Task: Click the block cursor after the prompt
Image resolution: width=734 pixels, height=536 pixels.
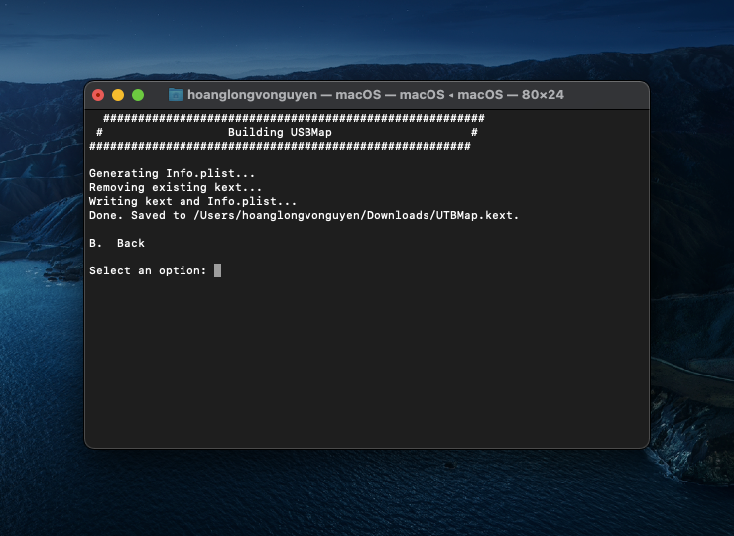Action: coord(217,270)
